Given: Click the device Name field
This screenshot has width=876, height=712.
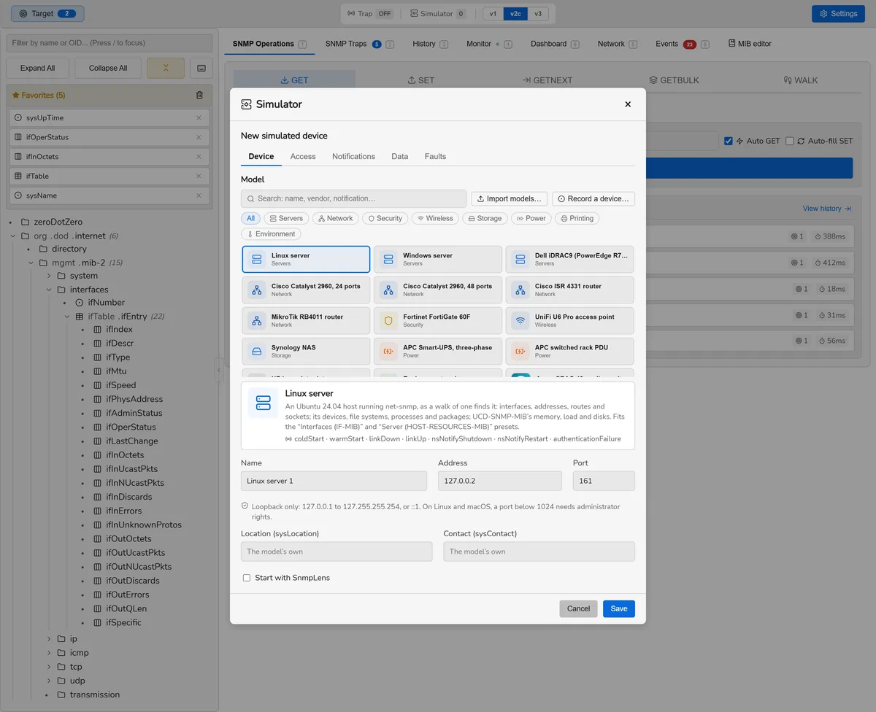Looking at the screenshot, I should click(334, 481).
